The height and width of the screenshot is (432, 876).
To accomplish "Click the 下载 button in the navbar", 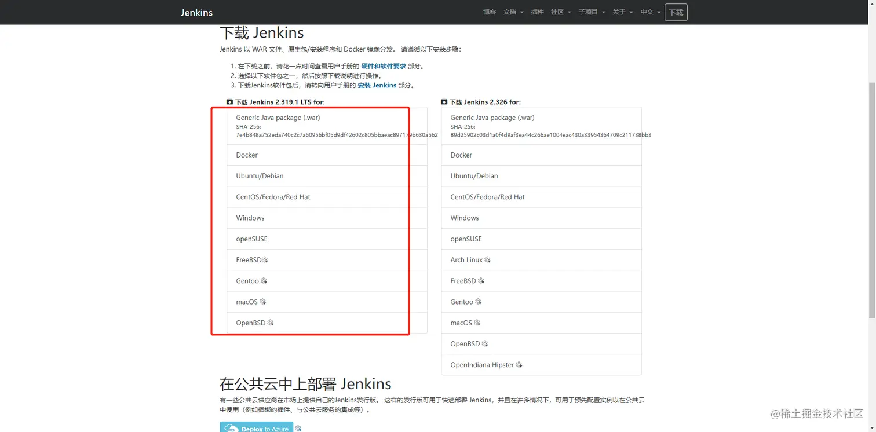I will [x=676, y=12].
